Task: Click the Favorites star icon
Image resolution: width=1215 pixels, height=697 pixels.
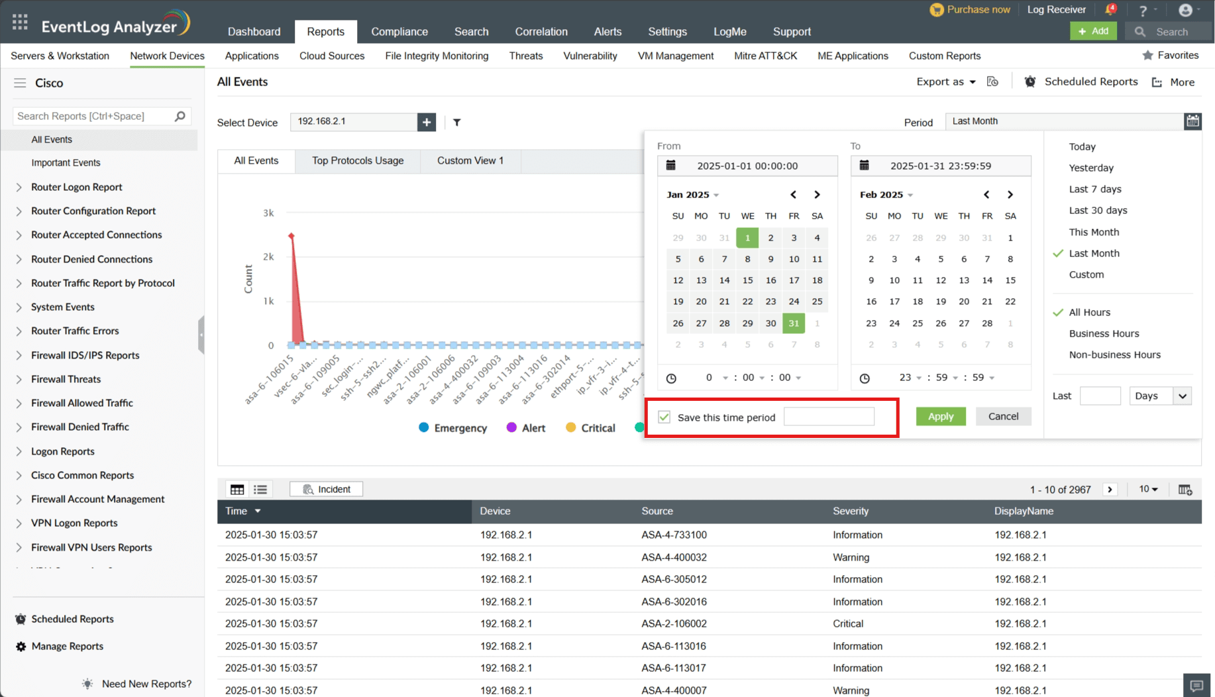Action: pos(1148,56)
